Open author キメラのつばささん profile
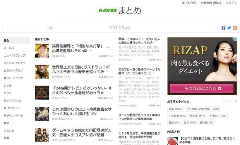 63,140
